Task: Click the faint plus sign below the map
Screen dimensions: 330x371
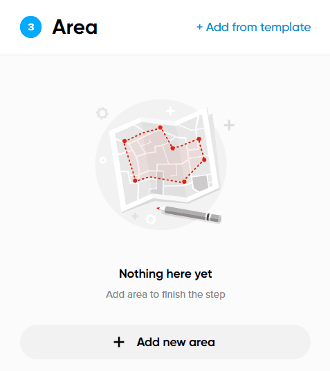Action: [x=135, y=216]
